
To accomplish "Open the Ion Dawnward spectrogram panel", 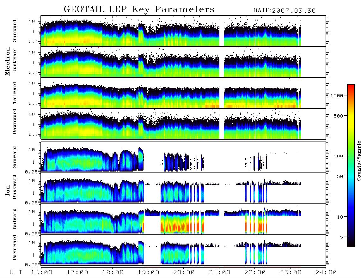I will (x=183, y=250).
